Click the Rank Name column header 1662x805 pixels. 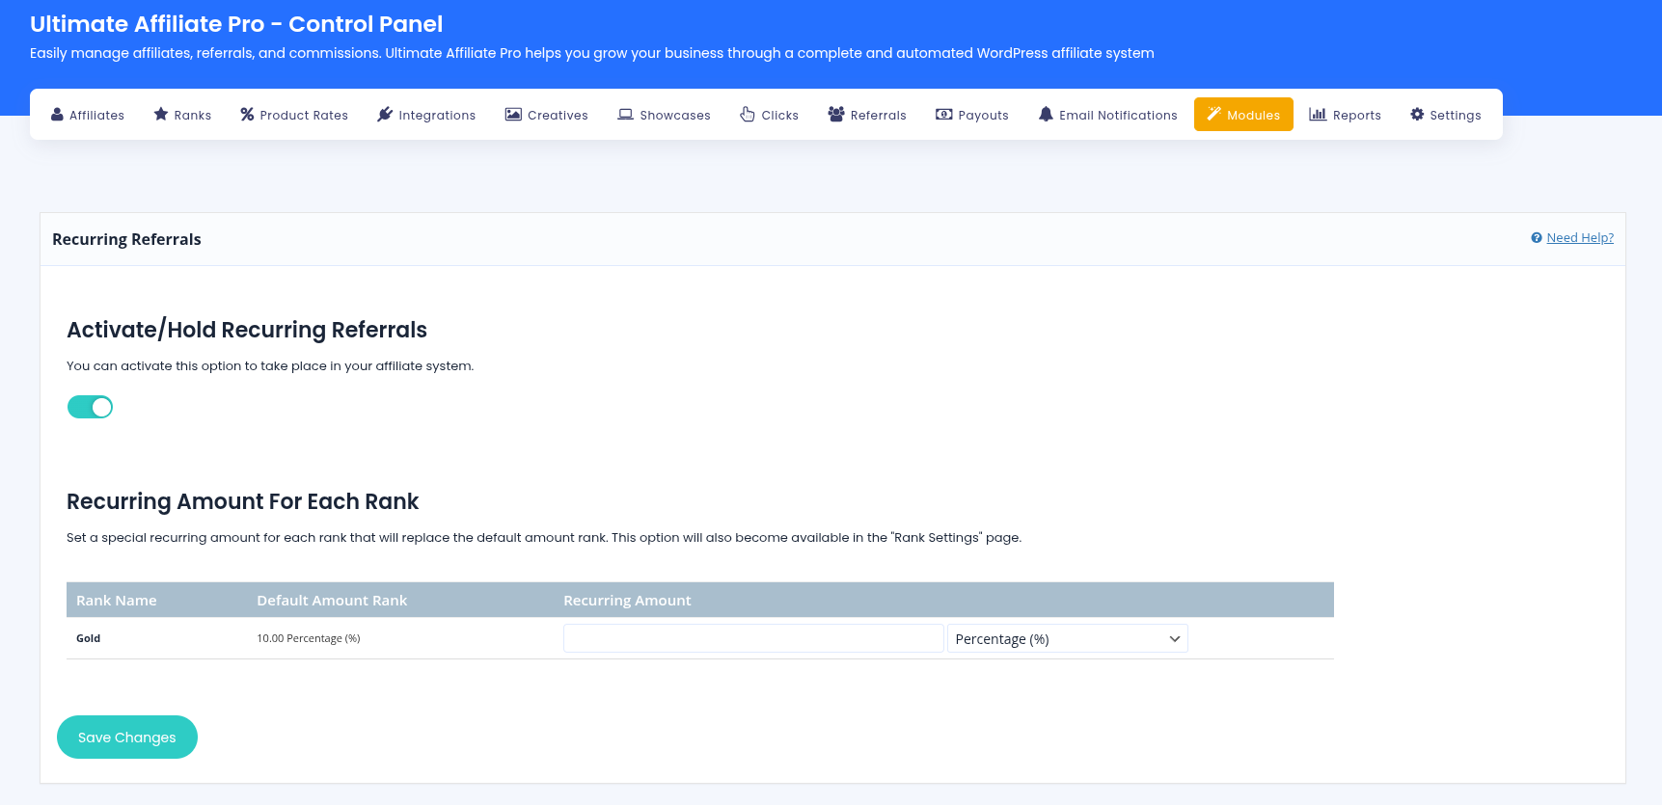coord(117,601)
